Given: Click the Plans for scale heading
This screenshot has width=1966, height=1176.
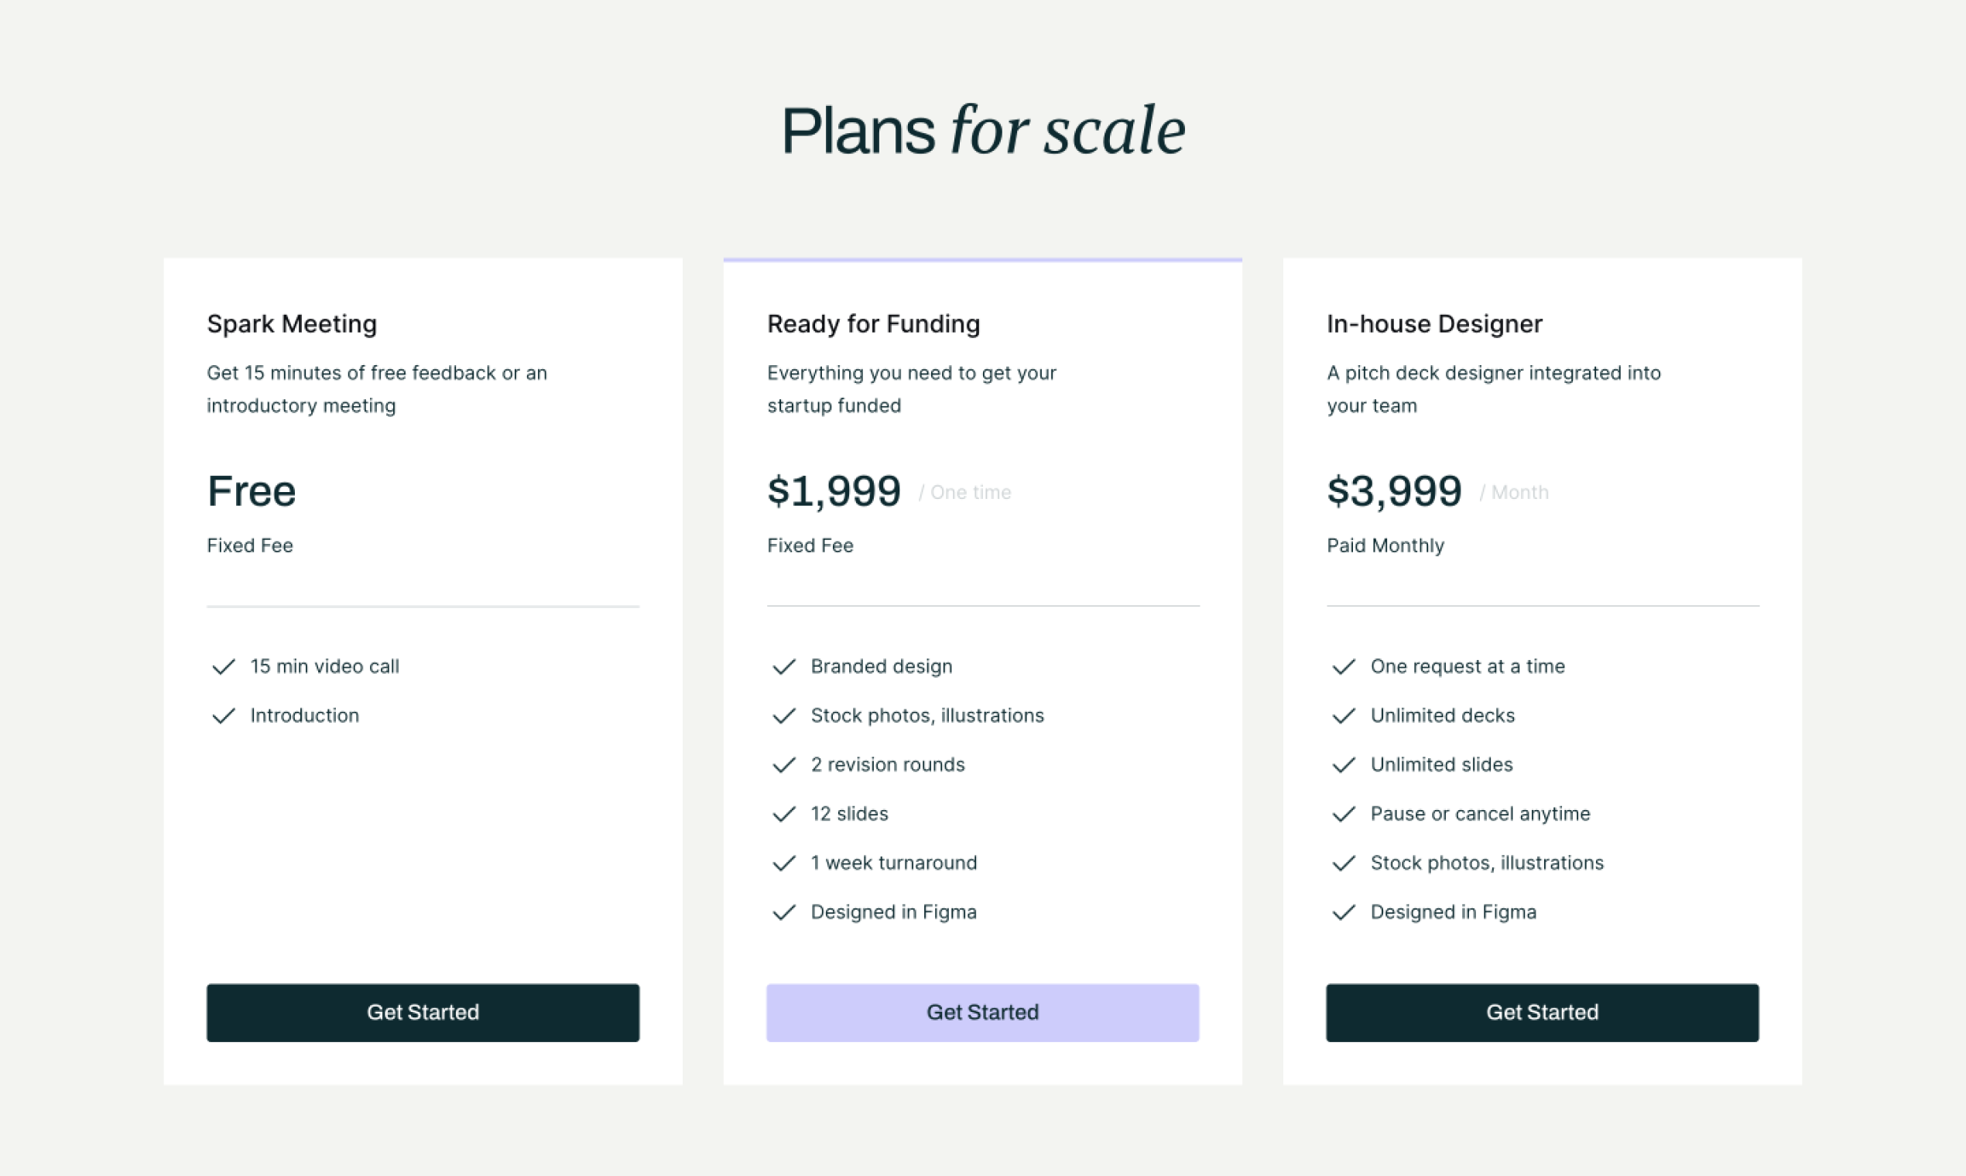Looking at the screenshot, I should click(x=983, y=130).
